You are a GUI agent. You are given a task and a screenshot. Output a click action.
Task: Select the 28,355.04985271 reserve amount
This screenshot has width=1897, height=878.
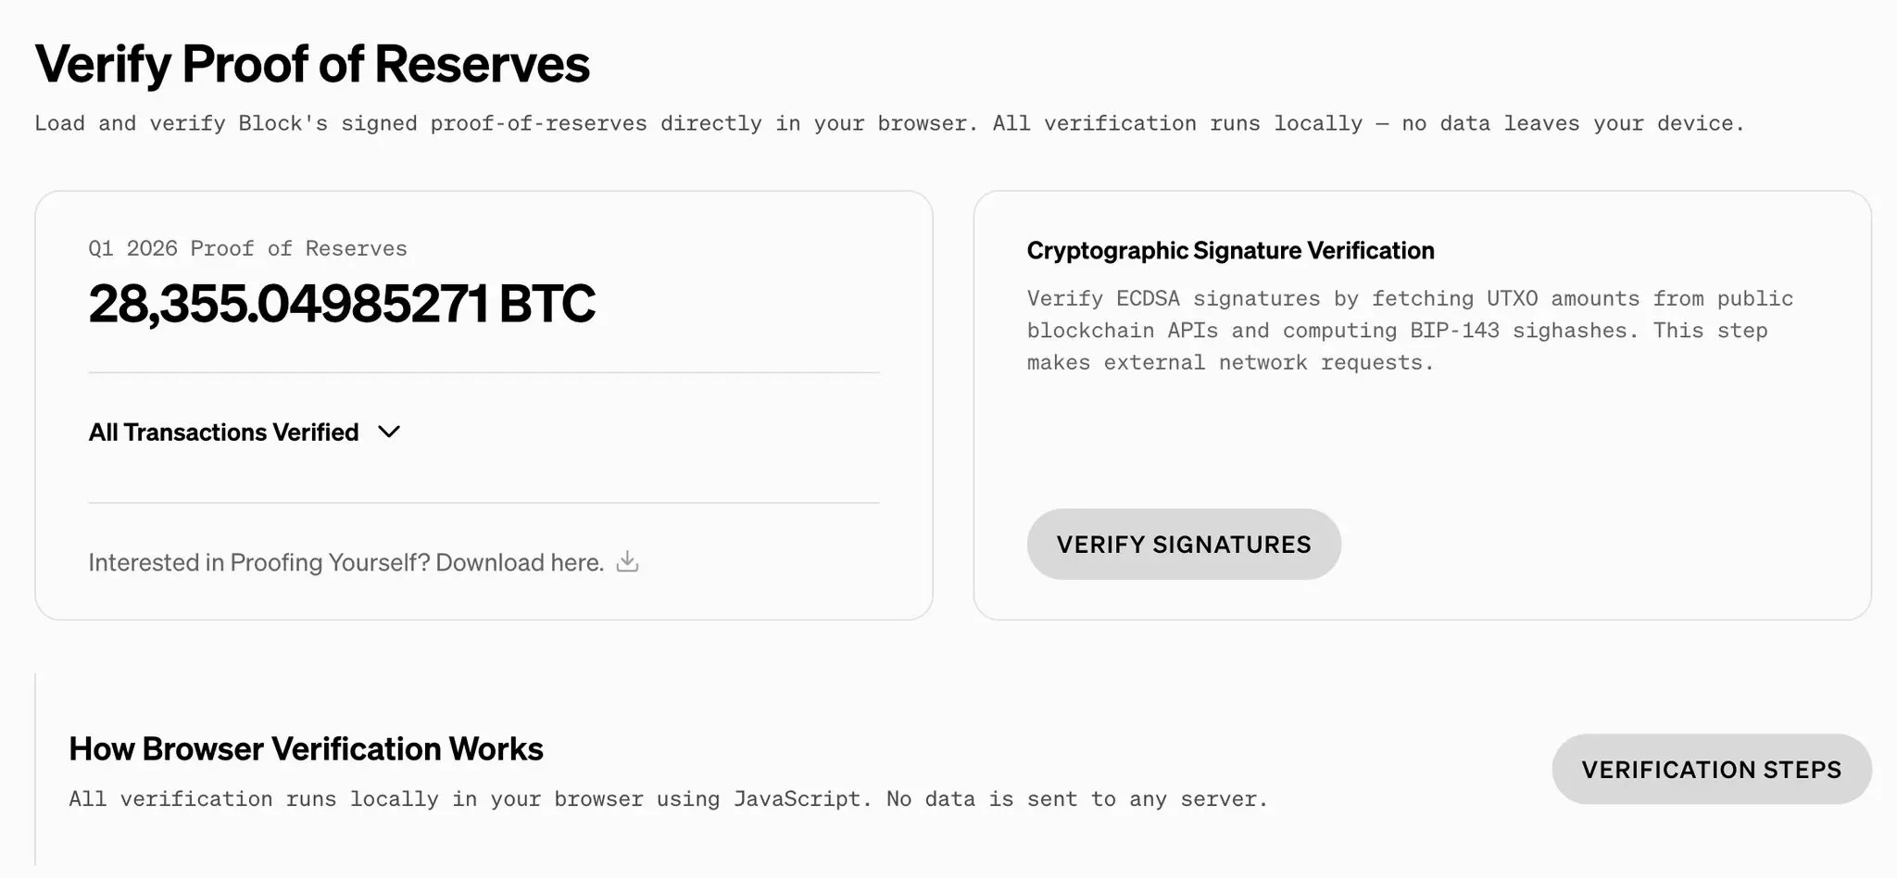(288, 304)
